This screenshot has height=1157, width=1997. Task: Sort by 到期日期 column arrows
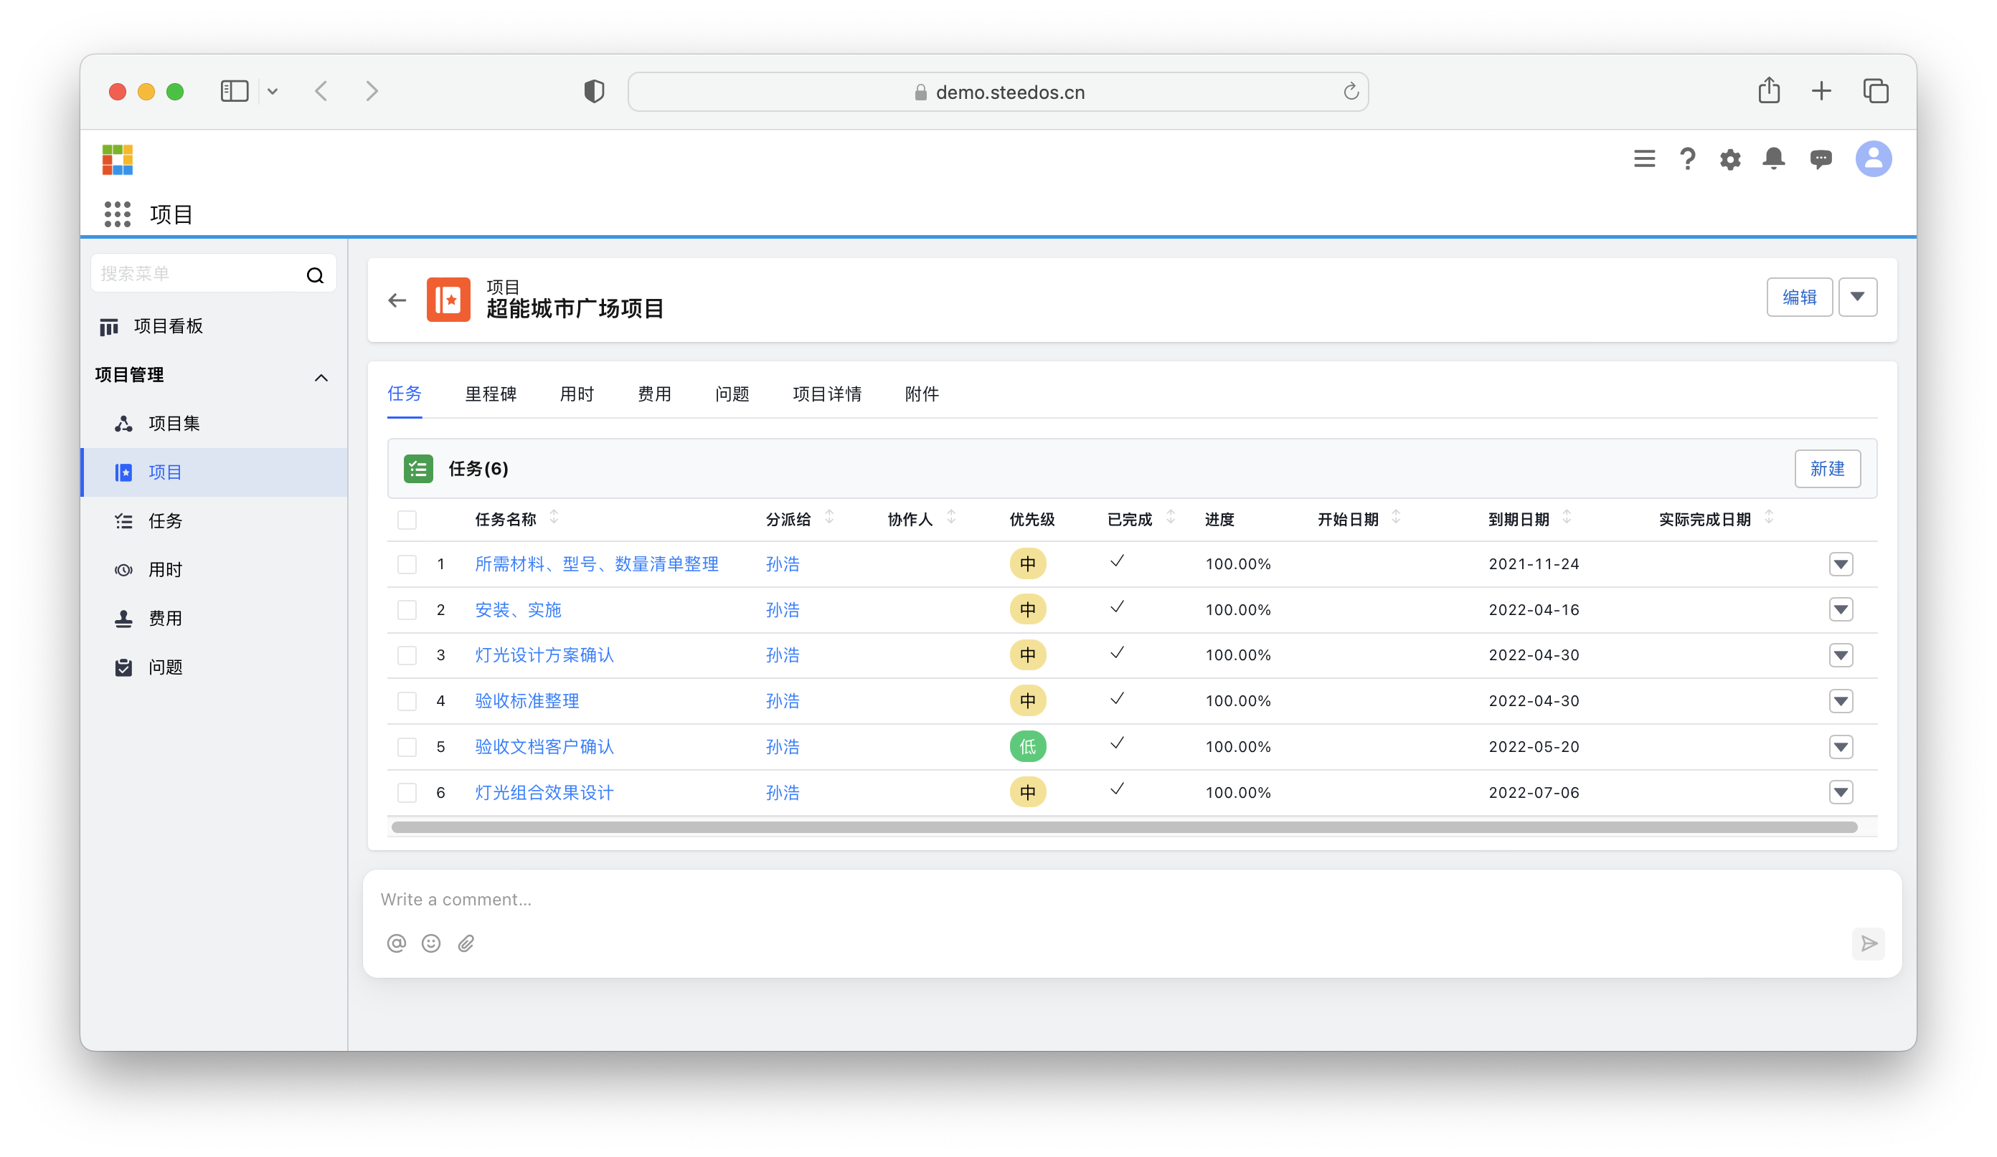1567,518
